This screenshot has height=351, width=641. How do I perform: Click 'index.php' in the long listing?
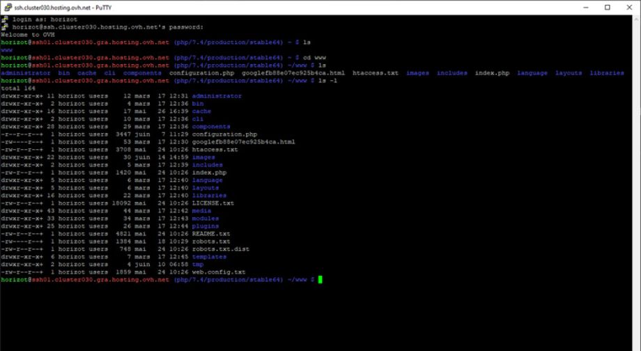tap(209, 173)
